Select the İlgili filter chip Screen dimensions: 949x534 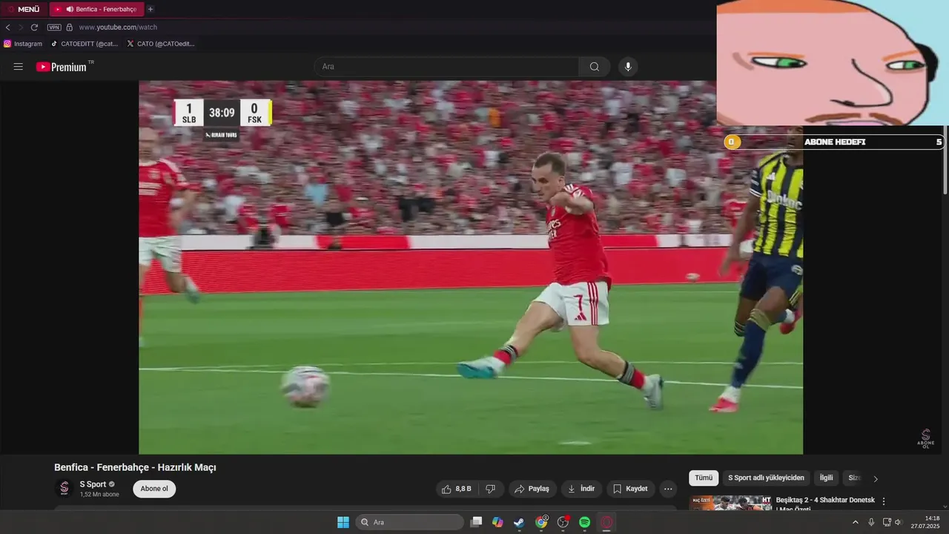coord(826,478)
